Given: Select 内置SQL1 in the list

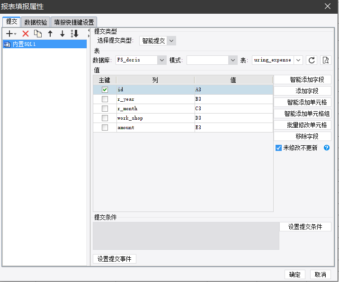Looking at the screenshot, I should [45, 44].
